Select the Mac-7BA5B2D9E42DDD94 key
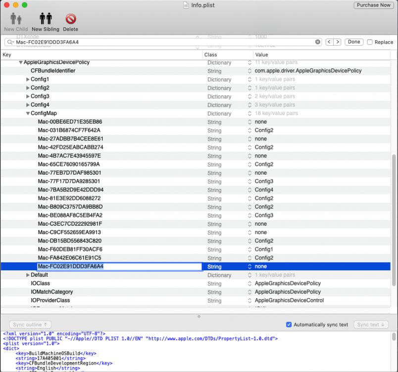The height and width of the screenshot is (372, 398). point(71,190)
